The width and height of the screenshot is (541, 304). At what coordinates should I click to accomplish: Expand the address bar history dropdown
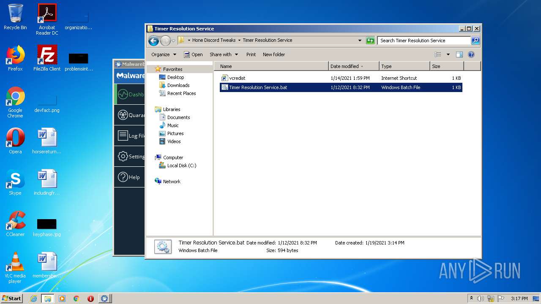360,41
